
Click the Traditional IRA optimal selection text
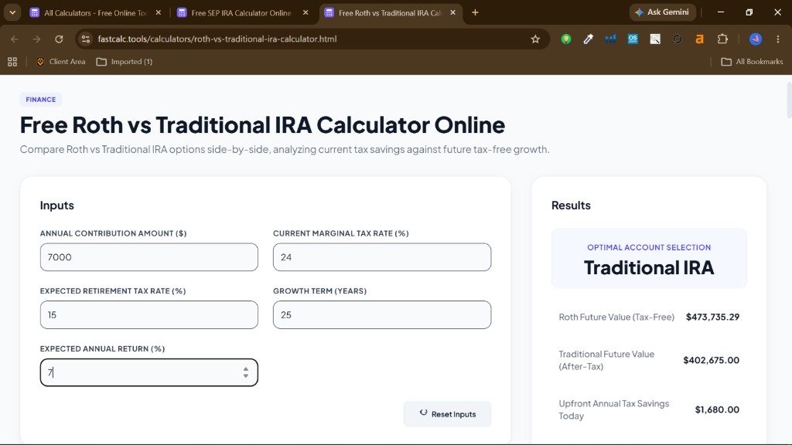pyautogui.click(x=649, y=268)
